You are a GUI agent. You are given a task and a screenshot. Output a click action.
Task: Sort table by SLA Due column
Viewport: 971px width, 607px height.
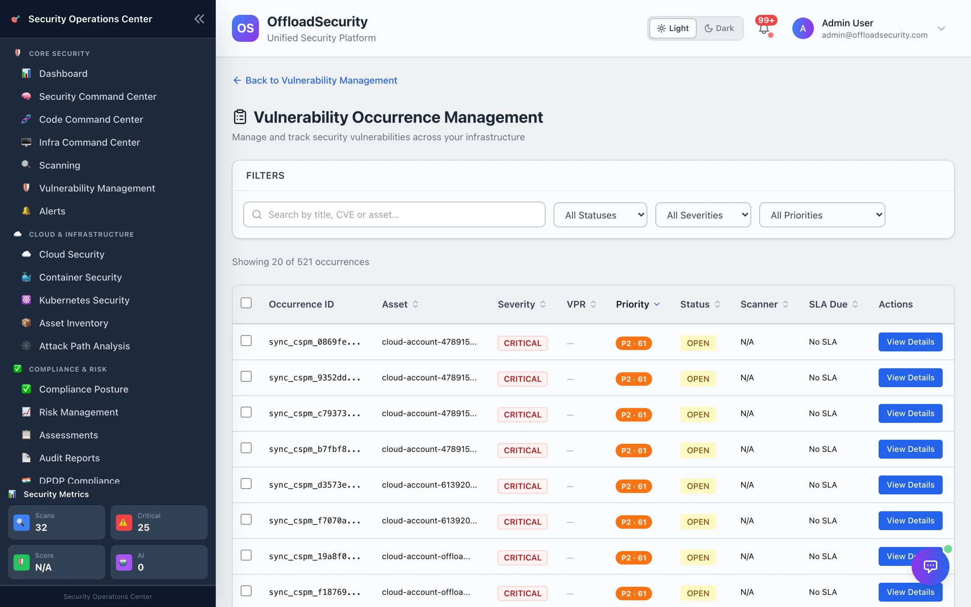(x=834, y=304)
